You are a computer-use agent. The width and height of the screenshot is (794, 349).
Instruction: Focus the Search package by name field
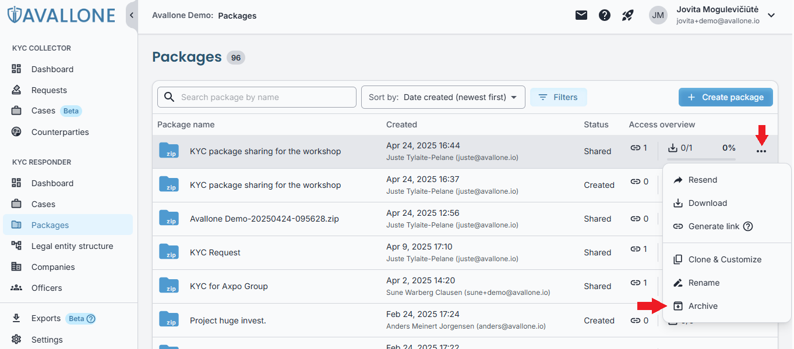257,97
